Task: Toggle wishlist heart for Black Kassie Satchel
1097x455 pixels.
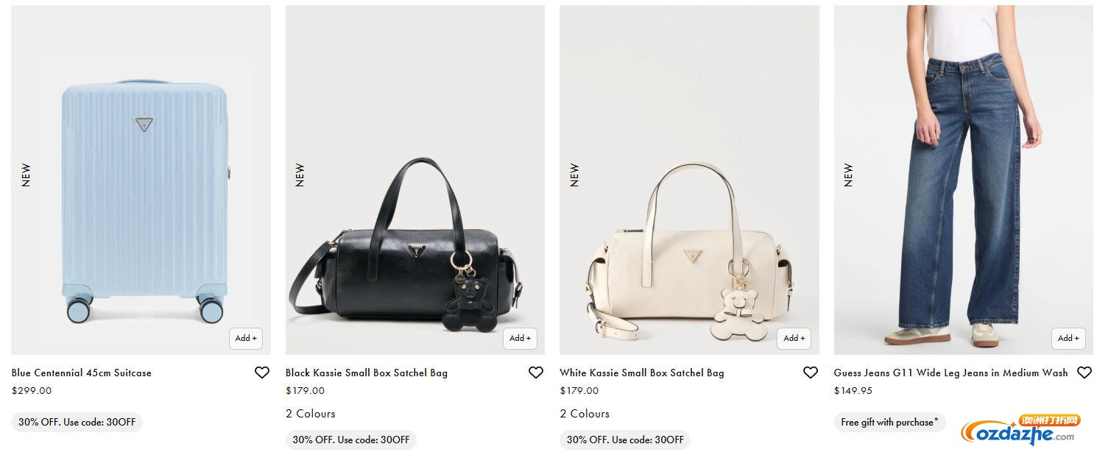Action: click(x=536, y=373)
